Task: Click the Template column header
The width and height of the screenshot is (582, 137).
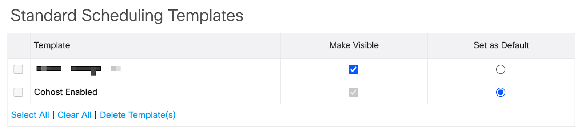Action: (x=52, y=45)
